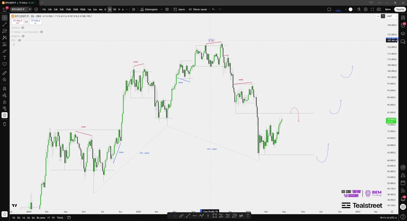Collapse the indicator legend chevron

tap(14, 45)
